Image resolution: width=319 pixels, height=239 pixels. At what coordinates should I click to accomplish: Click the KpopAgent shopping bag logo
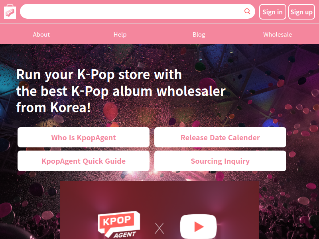pos(10,12)
